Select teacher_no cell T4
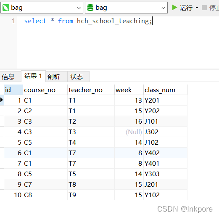This screenshot has height=217, width=219. pos(91,142)
